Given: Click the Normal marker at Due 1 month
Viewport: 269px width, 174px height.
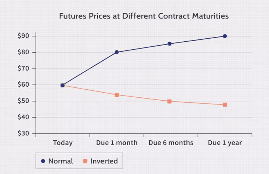Looking at the screenshot, I should pyautogui.click(x=117, y=52).
